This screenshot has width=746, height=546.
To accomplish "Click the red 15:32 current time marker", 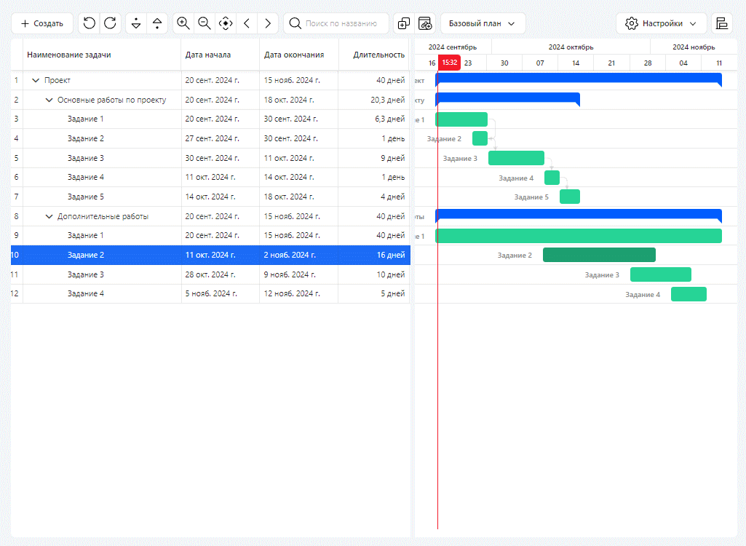I will (449, 63).
